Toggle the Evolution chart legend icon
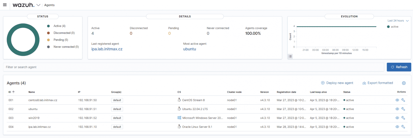 click(290, 56)
